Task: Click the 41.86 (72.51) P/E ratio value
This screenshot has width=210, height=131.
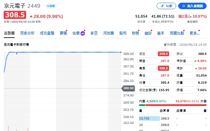Action: (163, 16)
